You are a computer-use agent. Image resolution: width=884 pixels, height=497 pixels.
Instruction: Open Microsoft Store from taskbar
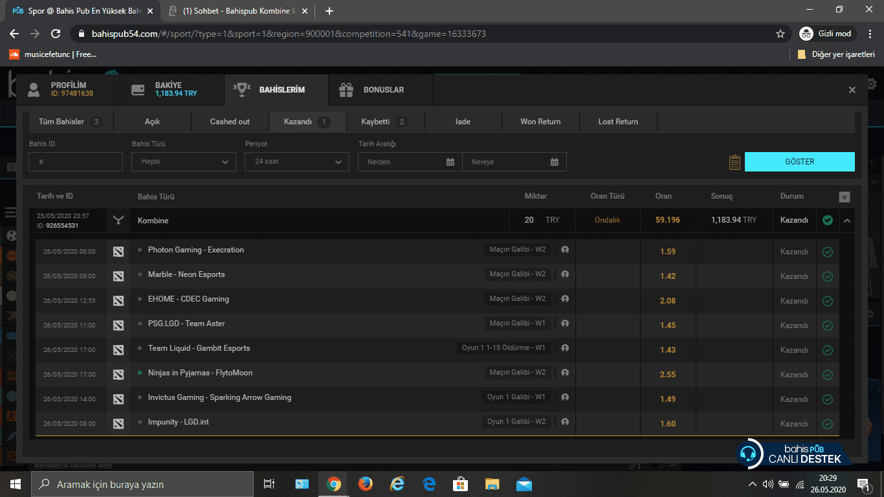(x=460, y=484)
